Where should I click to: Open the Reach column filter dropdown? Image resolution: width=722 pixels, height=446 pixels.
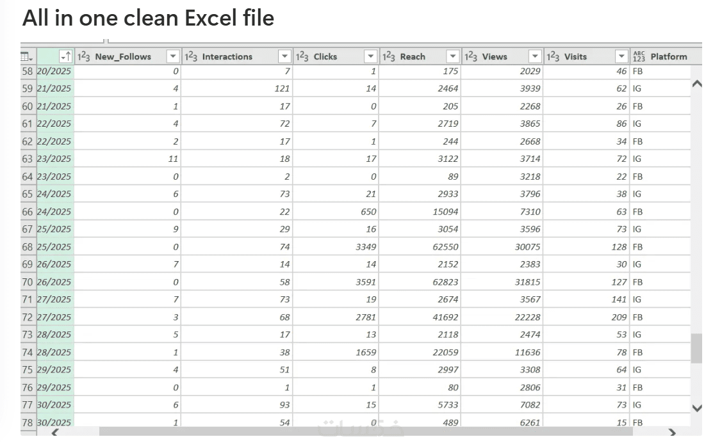[x=452, y=56]
